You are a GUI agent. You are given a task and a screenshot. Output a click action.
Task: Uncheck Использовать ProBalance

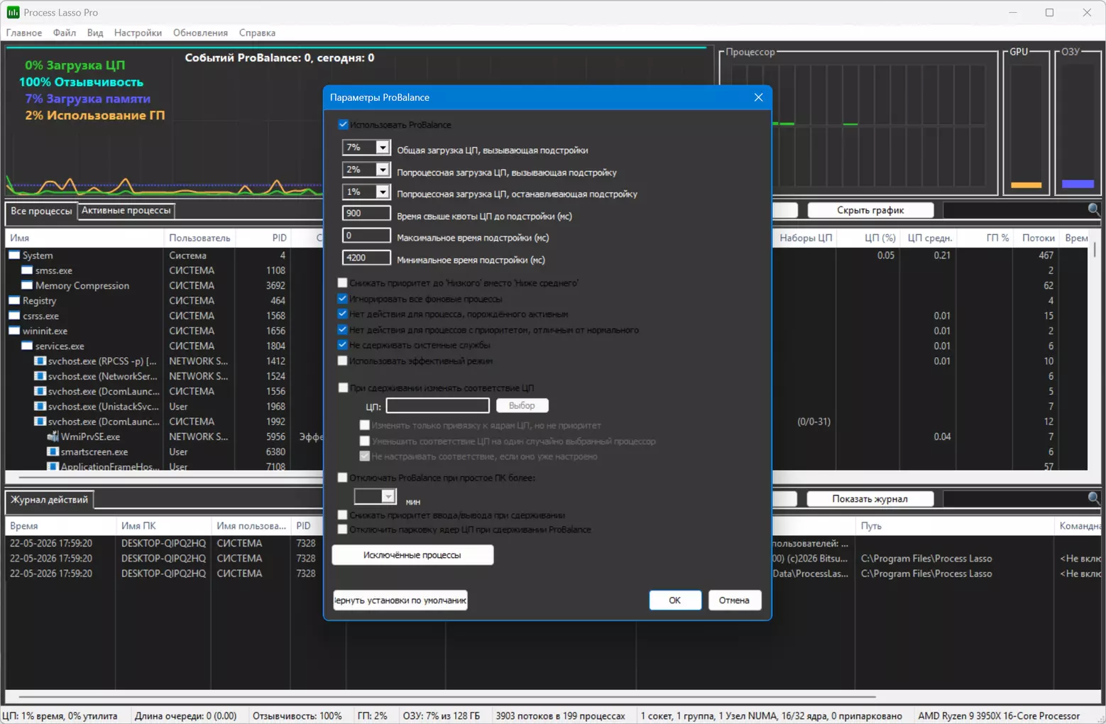point(344,124)
